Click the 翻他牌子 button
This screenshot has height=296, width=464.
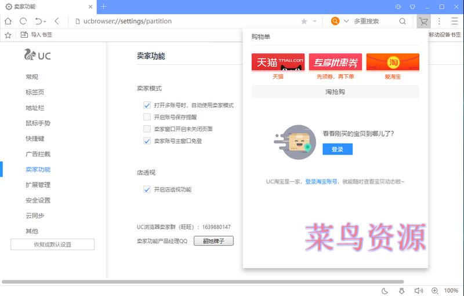click(213, 241)
